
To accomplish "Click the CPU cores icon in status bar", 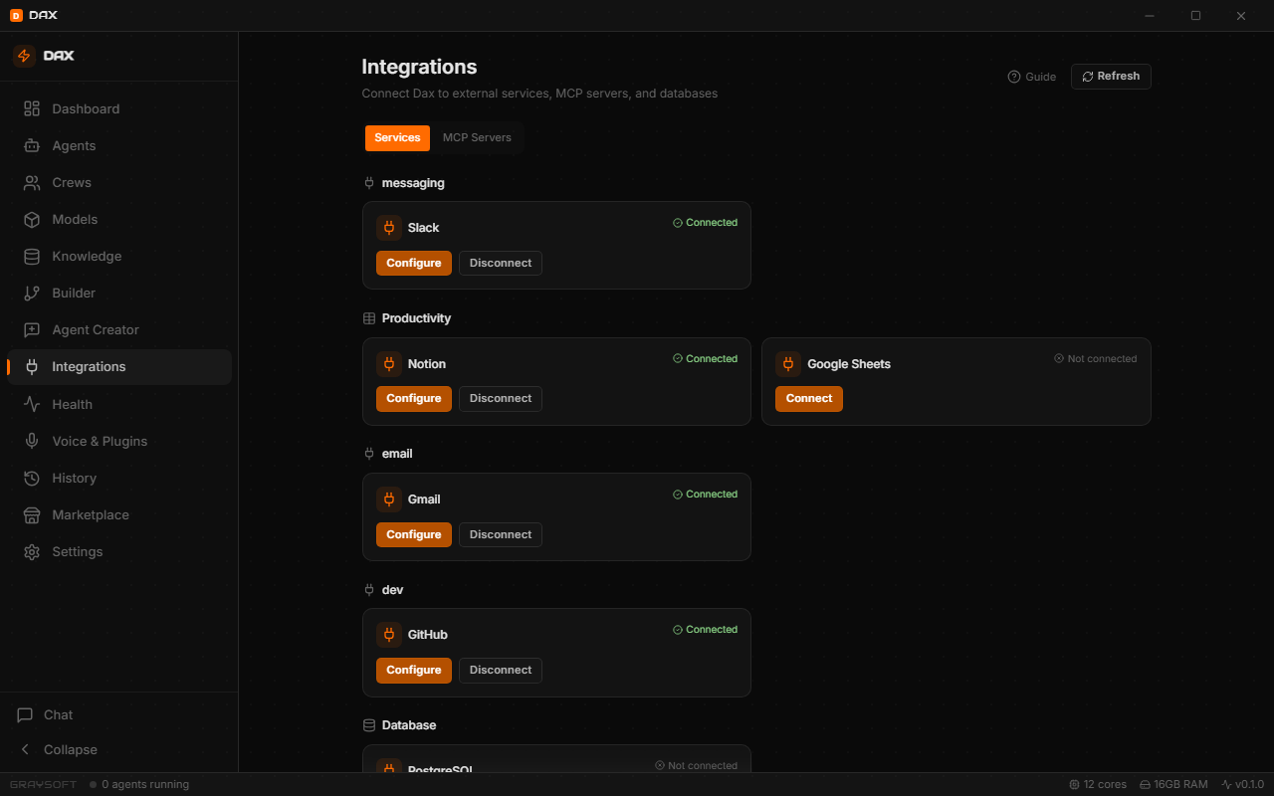I will pyautogui.click(x=1074, y=784).
